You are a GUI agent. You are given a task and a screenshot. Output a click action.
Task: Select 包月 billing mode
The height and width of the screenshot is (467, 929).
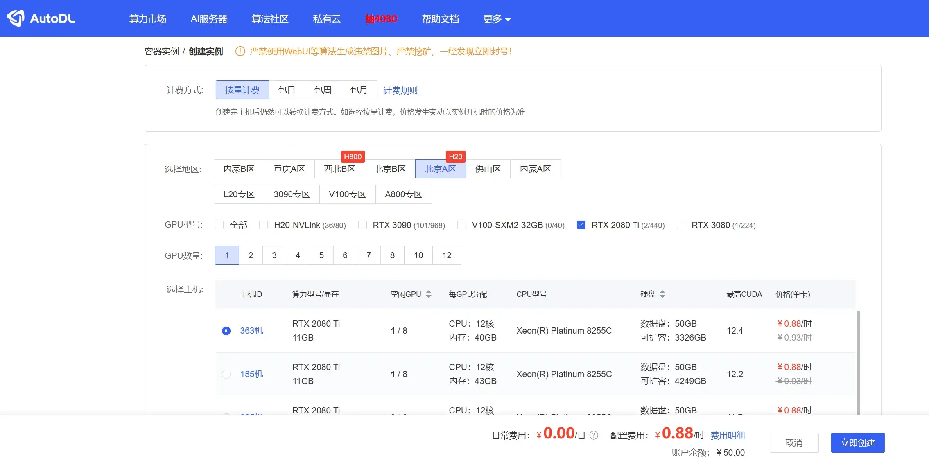click(x=359, y=90)
